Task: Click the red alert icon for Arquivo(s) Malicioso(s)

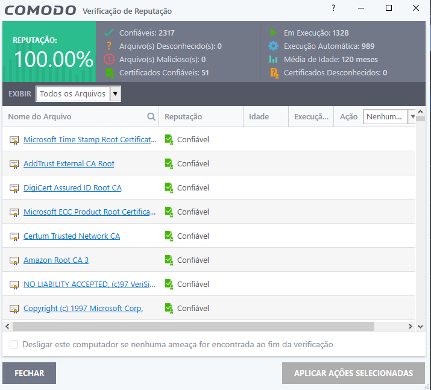Action: (x=109, y=59)
